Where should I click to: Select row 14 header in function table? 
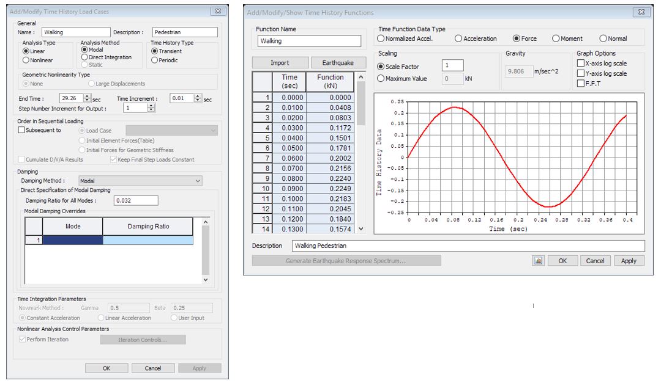point(262,229)
